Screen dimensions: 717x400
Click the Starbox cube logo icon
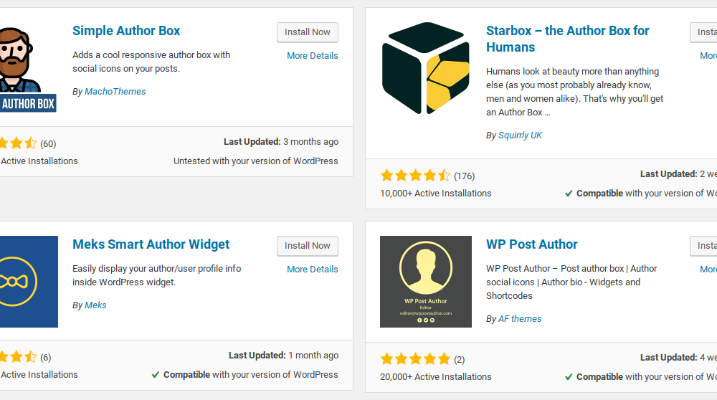click(426, 68)
